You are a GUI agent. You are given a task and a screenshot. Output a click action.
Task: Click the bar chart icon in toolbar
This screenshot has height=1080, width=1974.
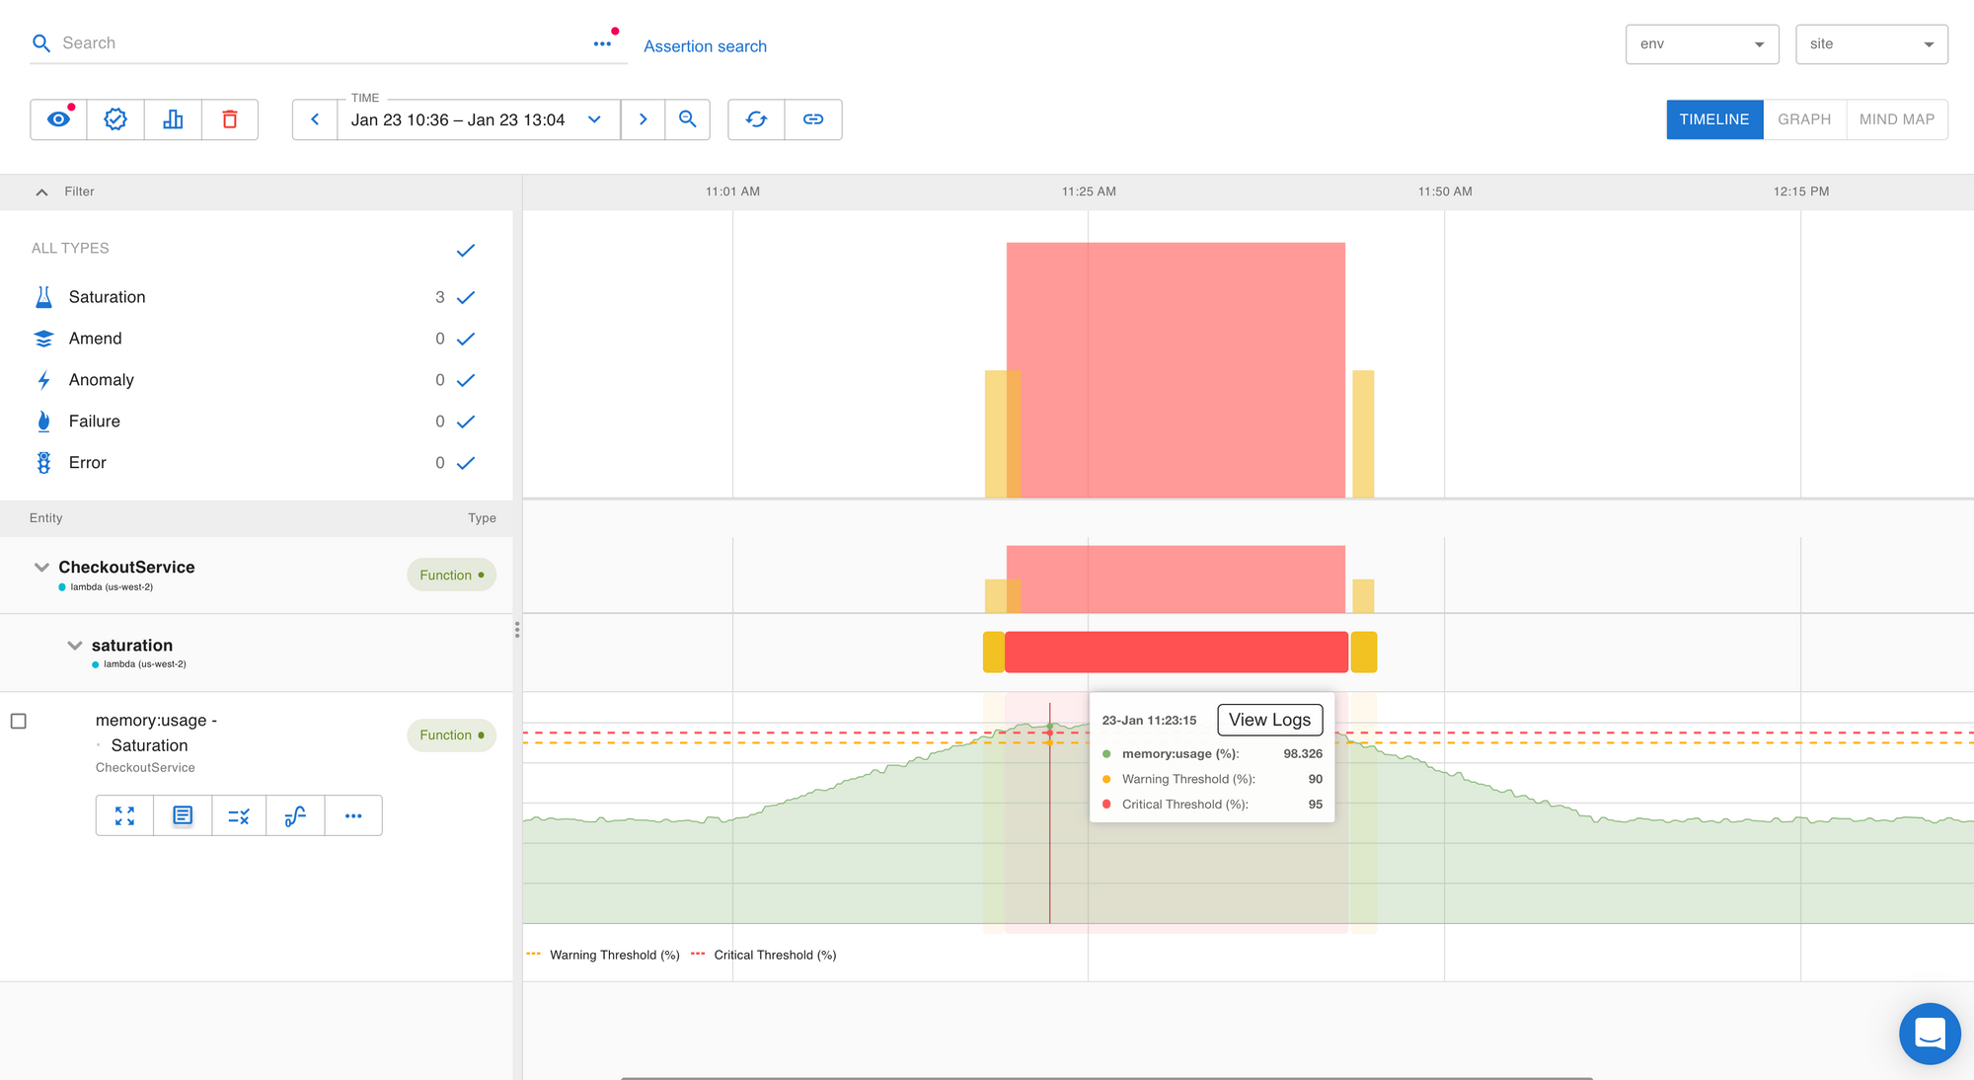(x=173, y=119)
